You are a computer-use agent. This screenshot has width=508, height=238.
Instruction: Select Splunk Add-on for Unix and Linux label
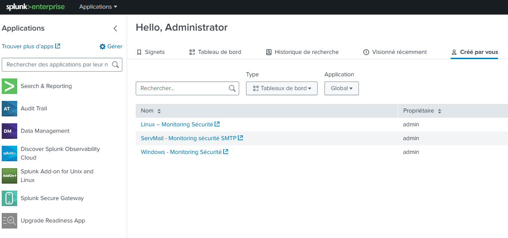coord(57,176)
